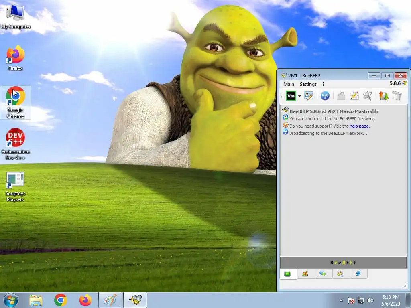Open the status dropdown arrow beside VM avatar

click(299, 96)
